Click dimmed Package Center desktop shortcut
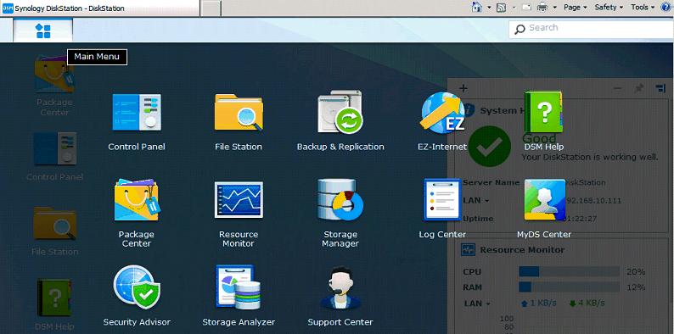Screen dimensions: 674x334 tap(54, 86)
